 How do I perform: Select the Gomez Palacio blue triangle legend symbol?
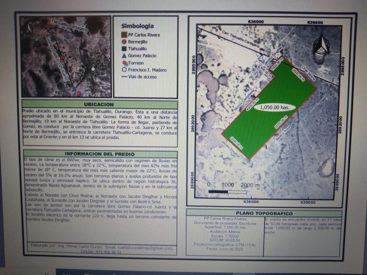[x=124, y=56]
